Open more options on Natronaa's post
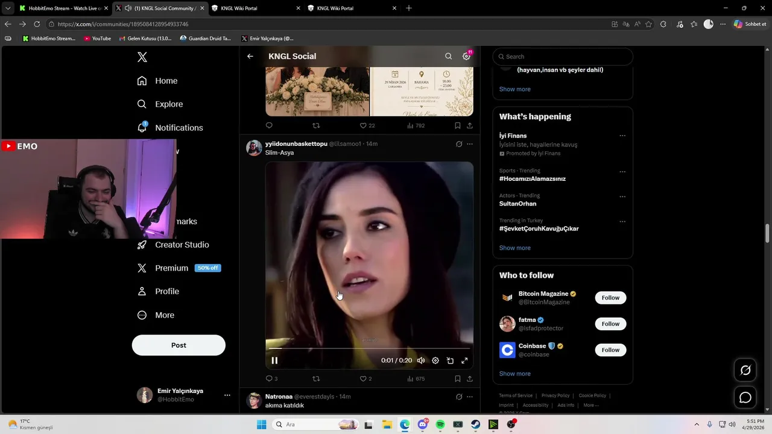This screenshot has height=434, width=772. pyautogui.click(x=470, y=397)
